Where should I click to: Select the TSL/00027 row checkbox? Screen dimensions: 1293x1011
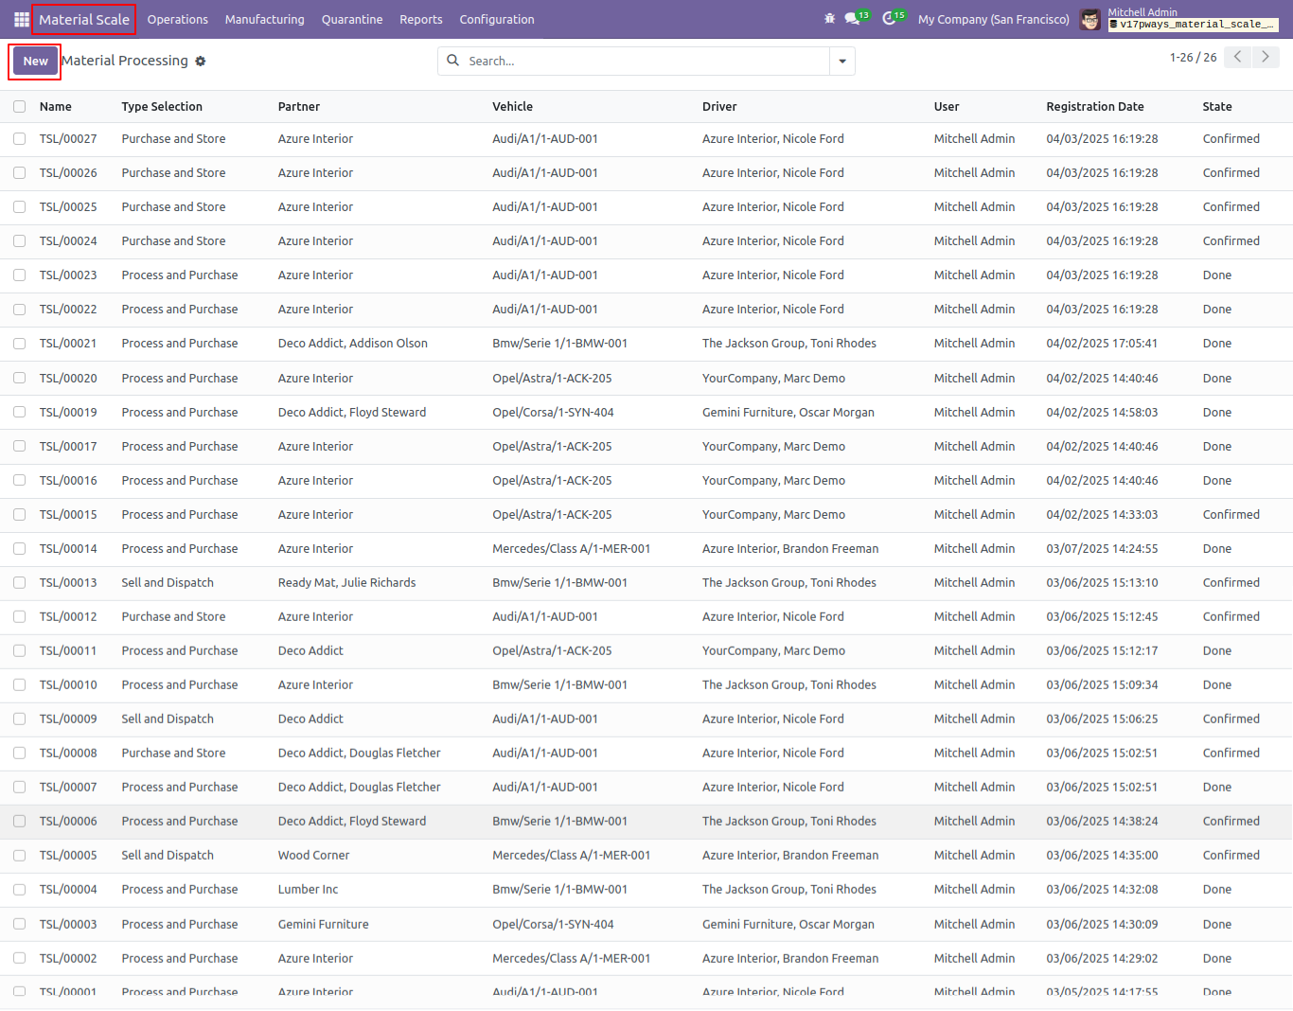[19, 139]
